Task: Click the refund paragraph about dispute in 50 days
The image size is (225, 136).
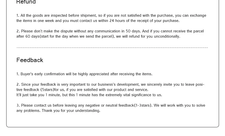Action: point(110,34)
